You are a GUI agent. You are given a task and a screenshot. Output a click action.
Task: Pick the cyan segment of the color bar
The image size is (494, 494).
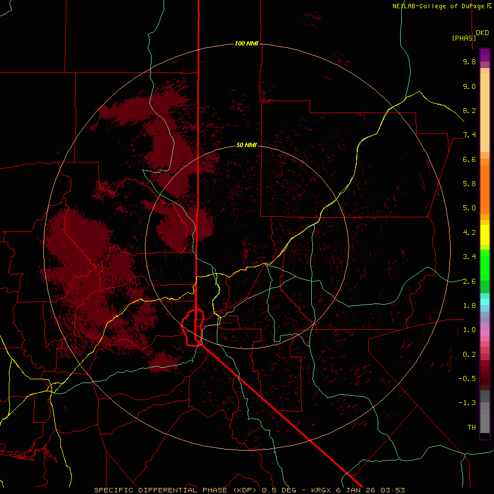(x=485, y=301)
